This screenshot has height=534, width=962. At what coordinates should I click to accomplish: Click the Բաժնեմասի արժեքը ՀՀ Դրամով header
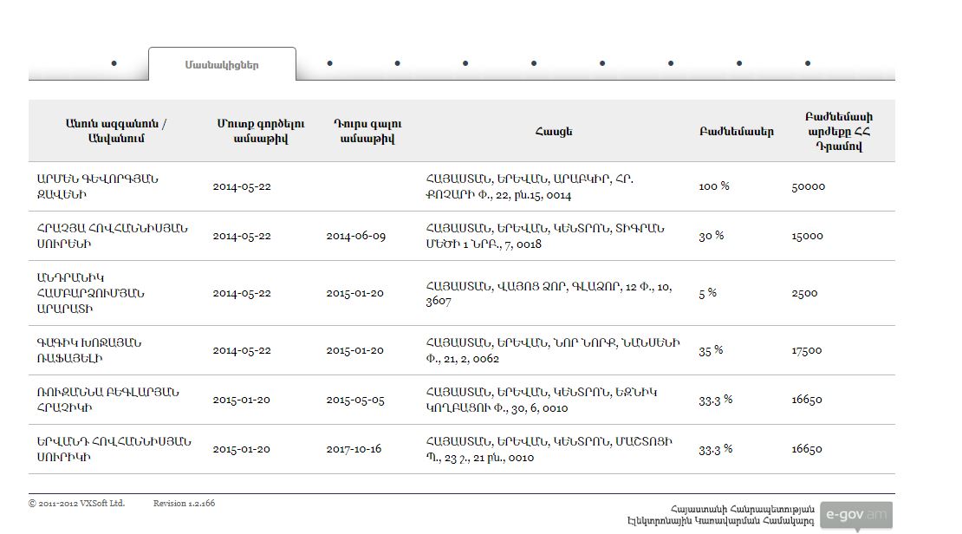[838, 131]
